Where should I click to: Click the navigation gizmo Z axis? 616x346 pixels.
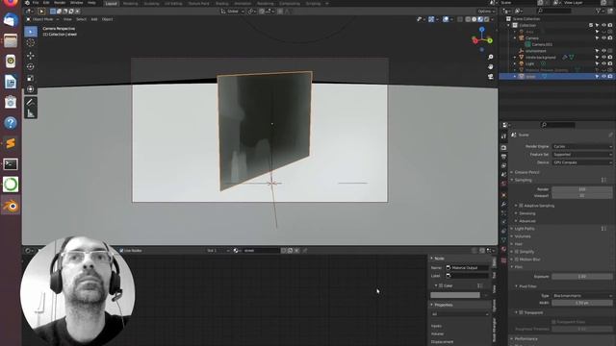[x=482, y=30]
